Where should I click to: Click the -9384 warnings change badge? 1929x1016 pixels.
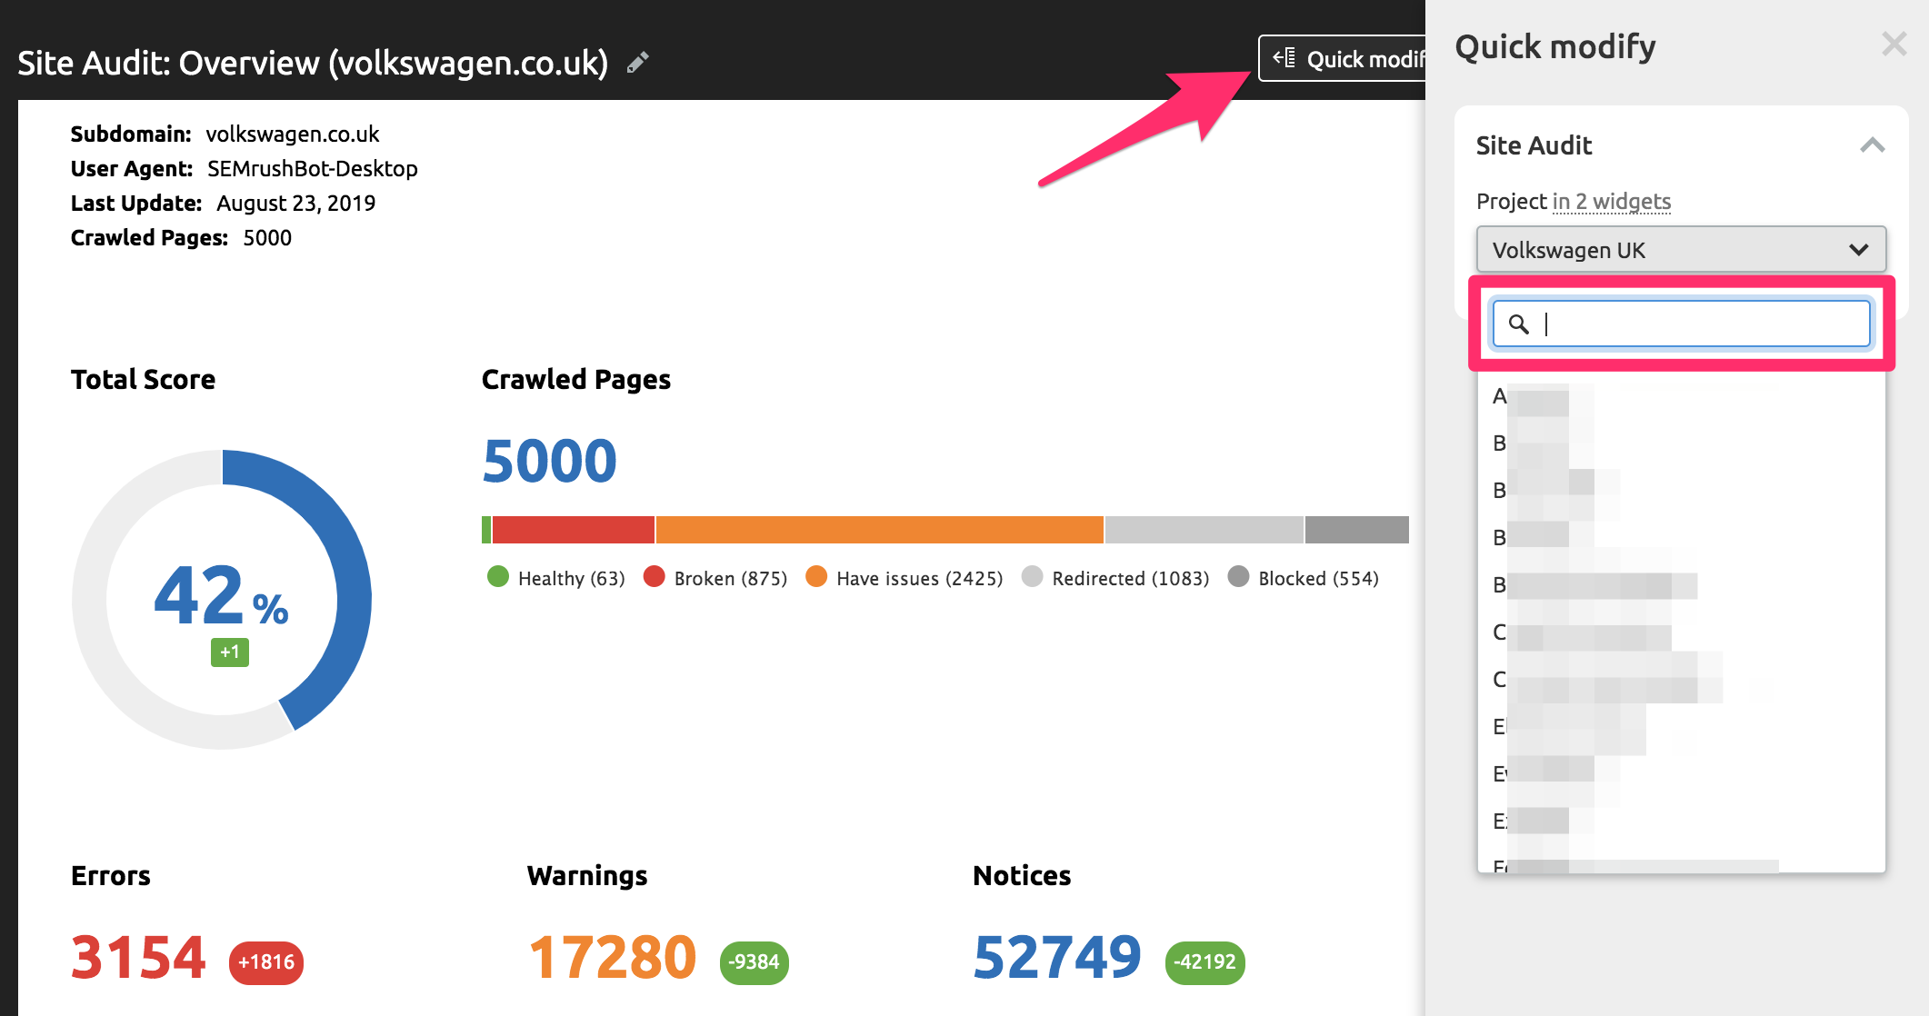point(755,962)
